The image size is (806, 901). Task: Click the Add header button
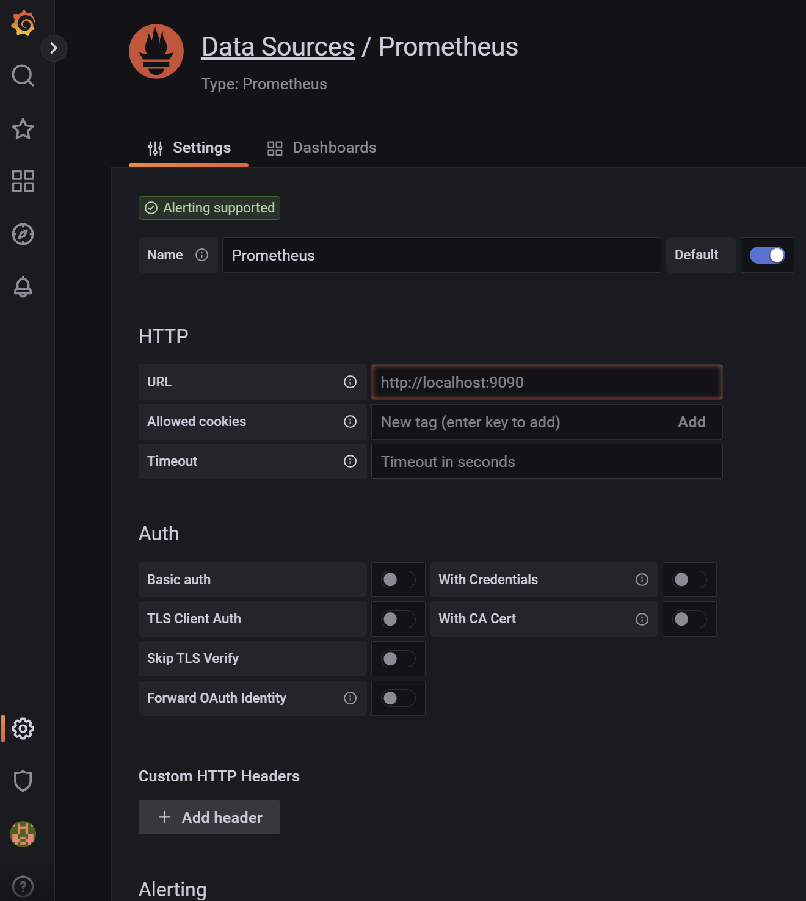click(x=209, y=817)
